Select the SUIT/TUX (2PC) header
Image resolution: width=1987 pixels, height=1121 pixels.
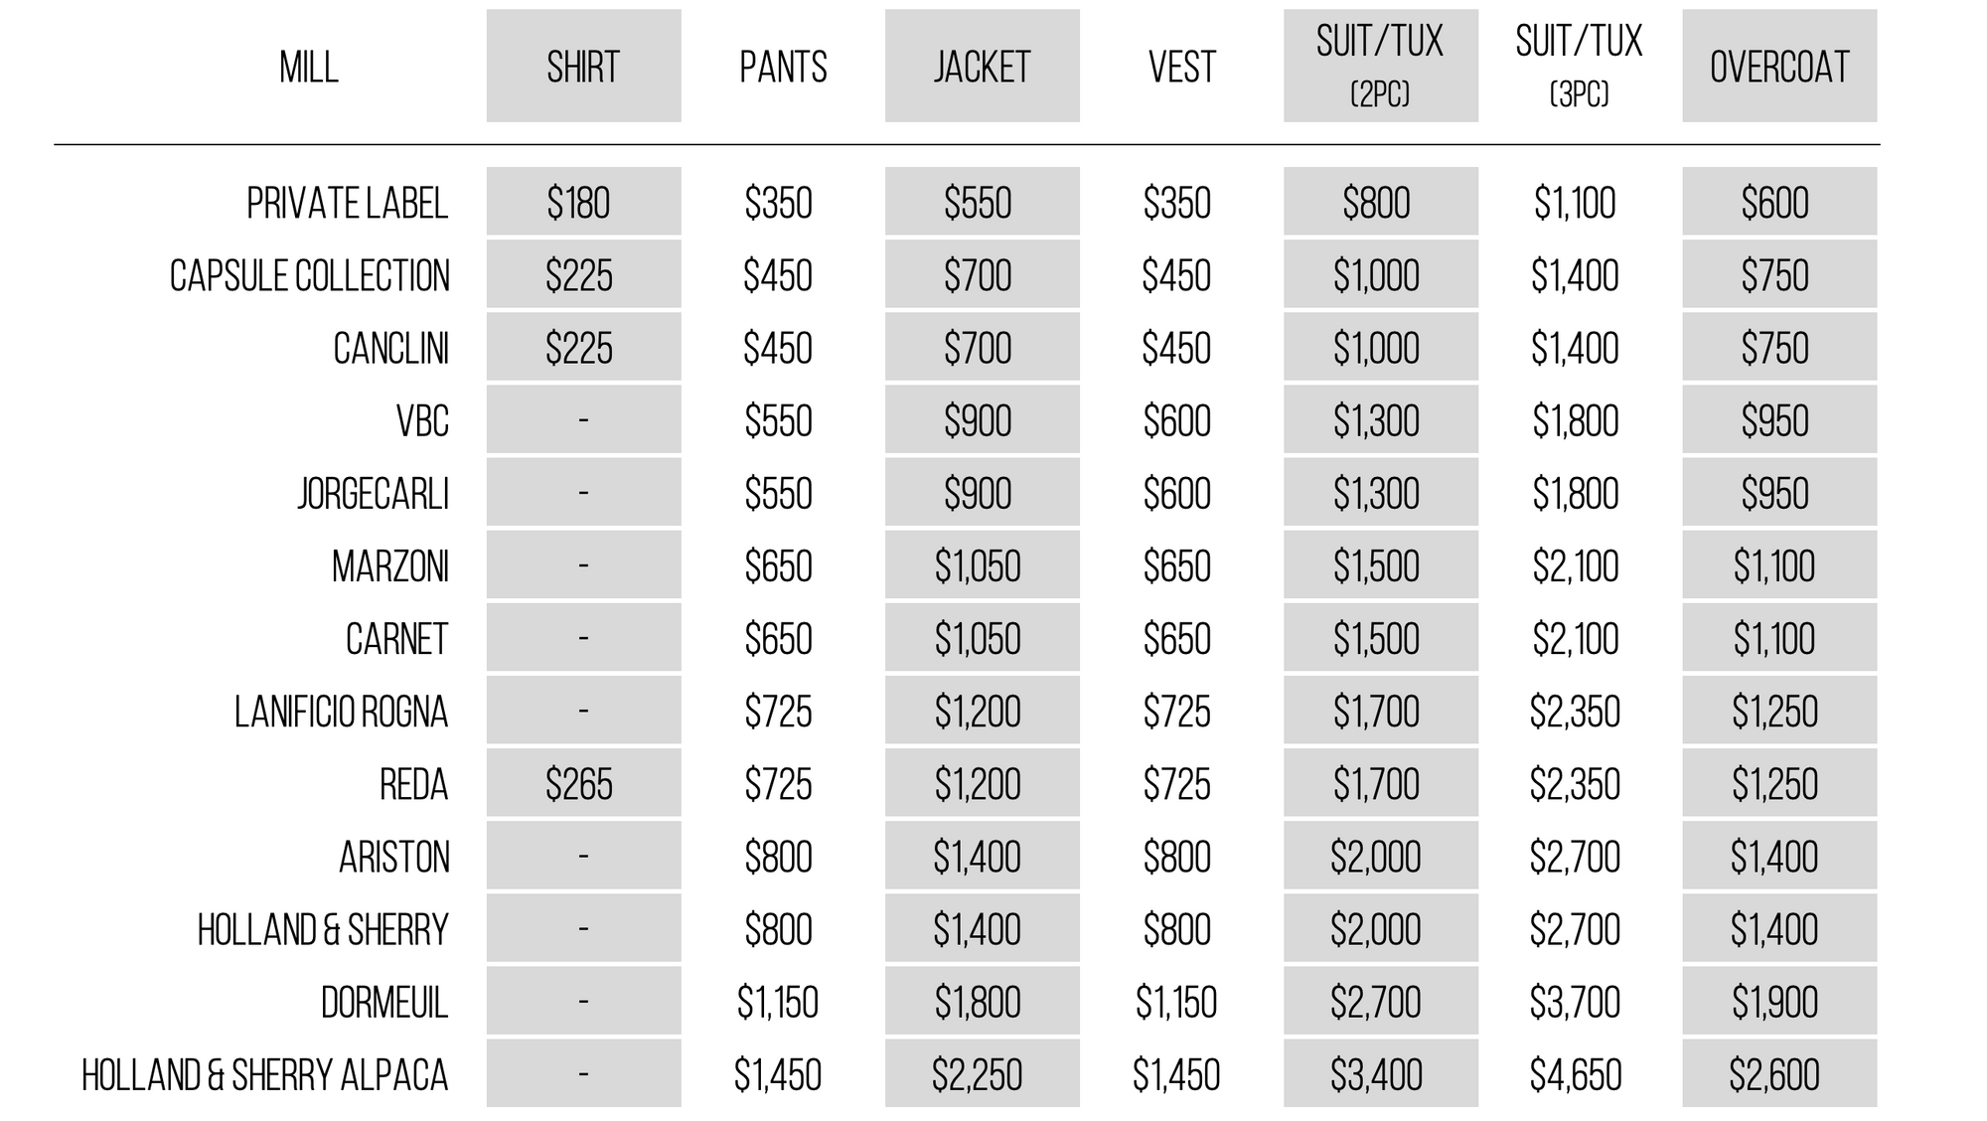pos(1380,67)
